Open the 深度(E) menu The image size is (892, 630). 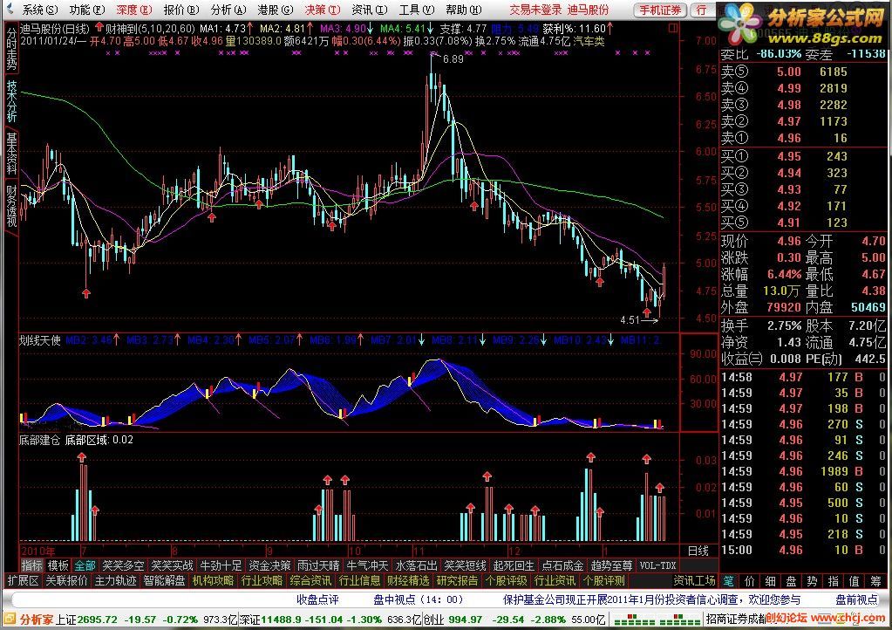tap(134, 10)
